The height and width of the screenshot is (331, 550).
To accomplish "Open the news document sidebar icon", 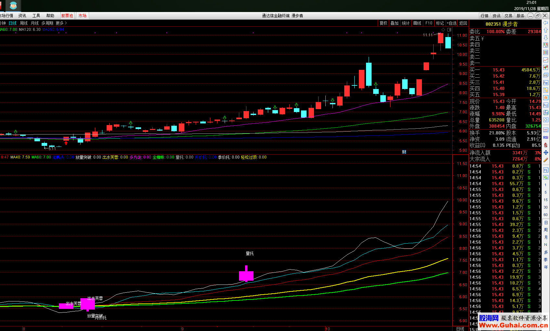I will 545,75.
